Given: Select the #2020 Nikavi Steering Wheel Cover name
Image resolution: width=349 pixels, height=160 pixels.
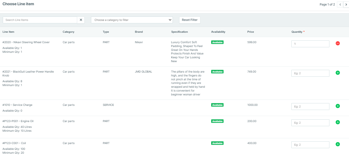Looking at the screenshot, I should (26, 42).
